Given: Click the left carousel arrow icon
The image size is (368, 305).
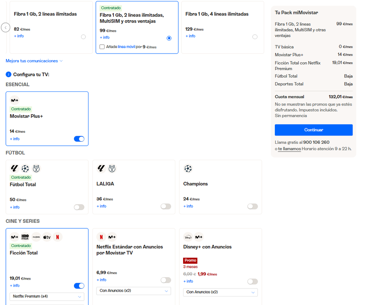Looking at the screenshot, I should tap(5, 28).
